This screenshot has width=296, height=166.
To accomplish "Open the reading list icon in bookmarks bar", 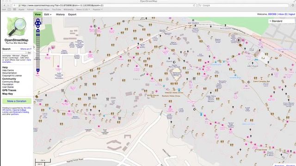I will click(9, 9).
